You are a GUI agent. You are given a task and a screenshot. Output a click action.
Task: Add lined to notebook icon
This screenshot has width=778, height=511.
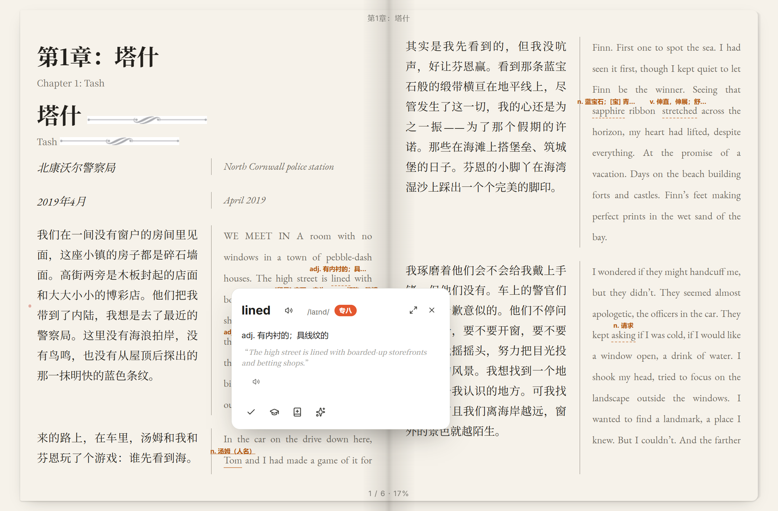point(297,412)
